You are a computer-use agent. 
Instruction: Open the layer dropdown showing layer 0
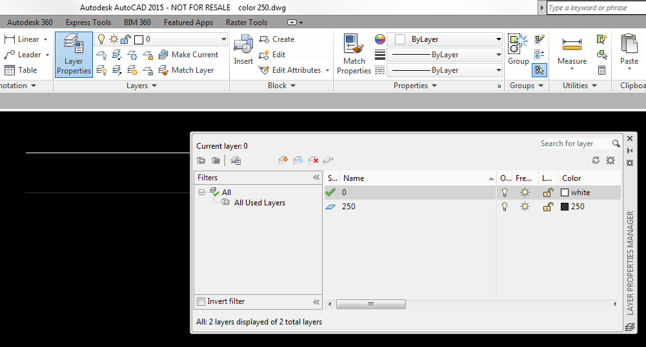(x=224, y=39)
